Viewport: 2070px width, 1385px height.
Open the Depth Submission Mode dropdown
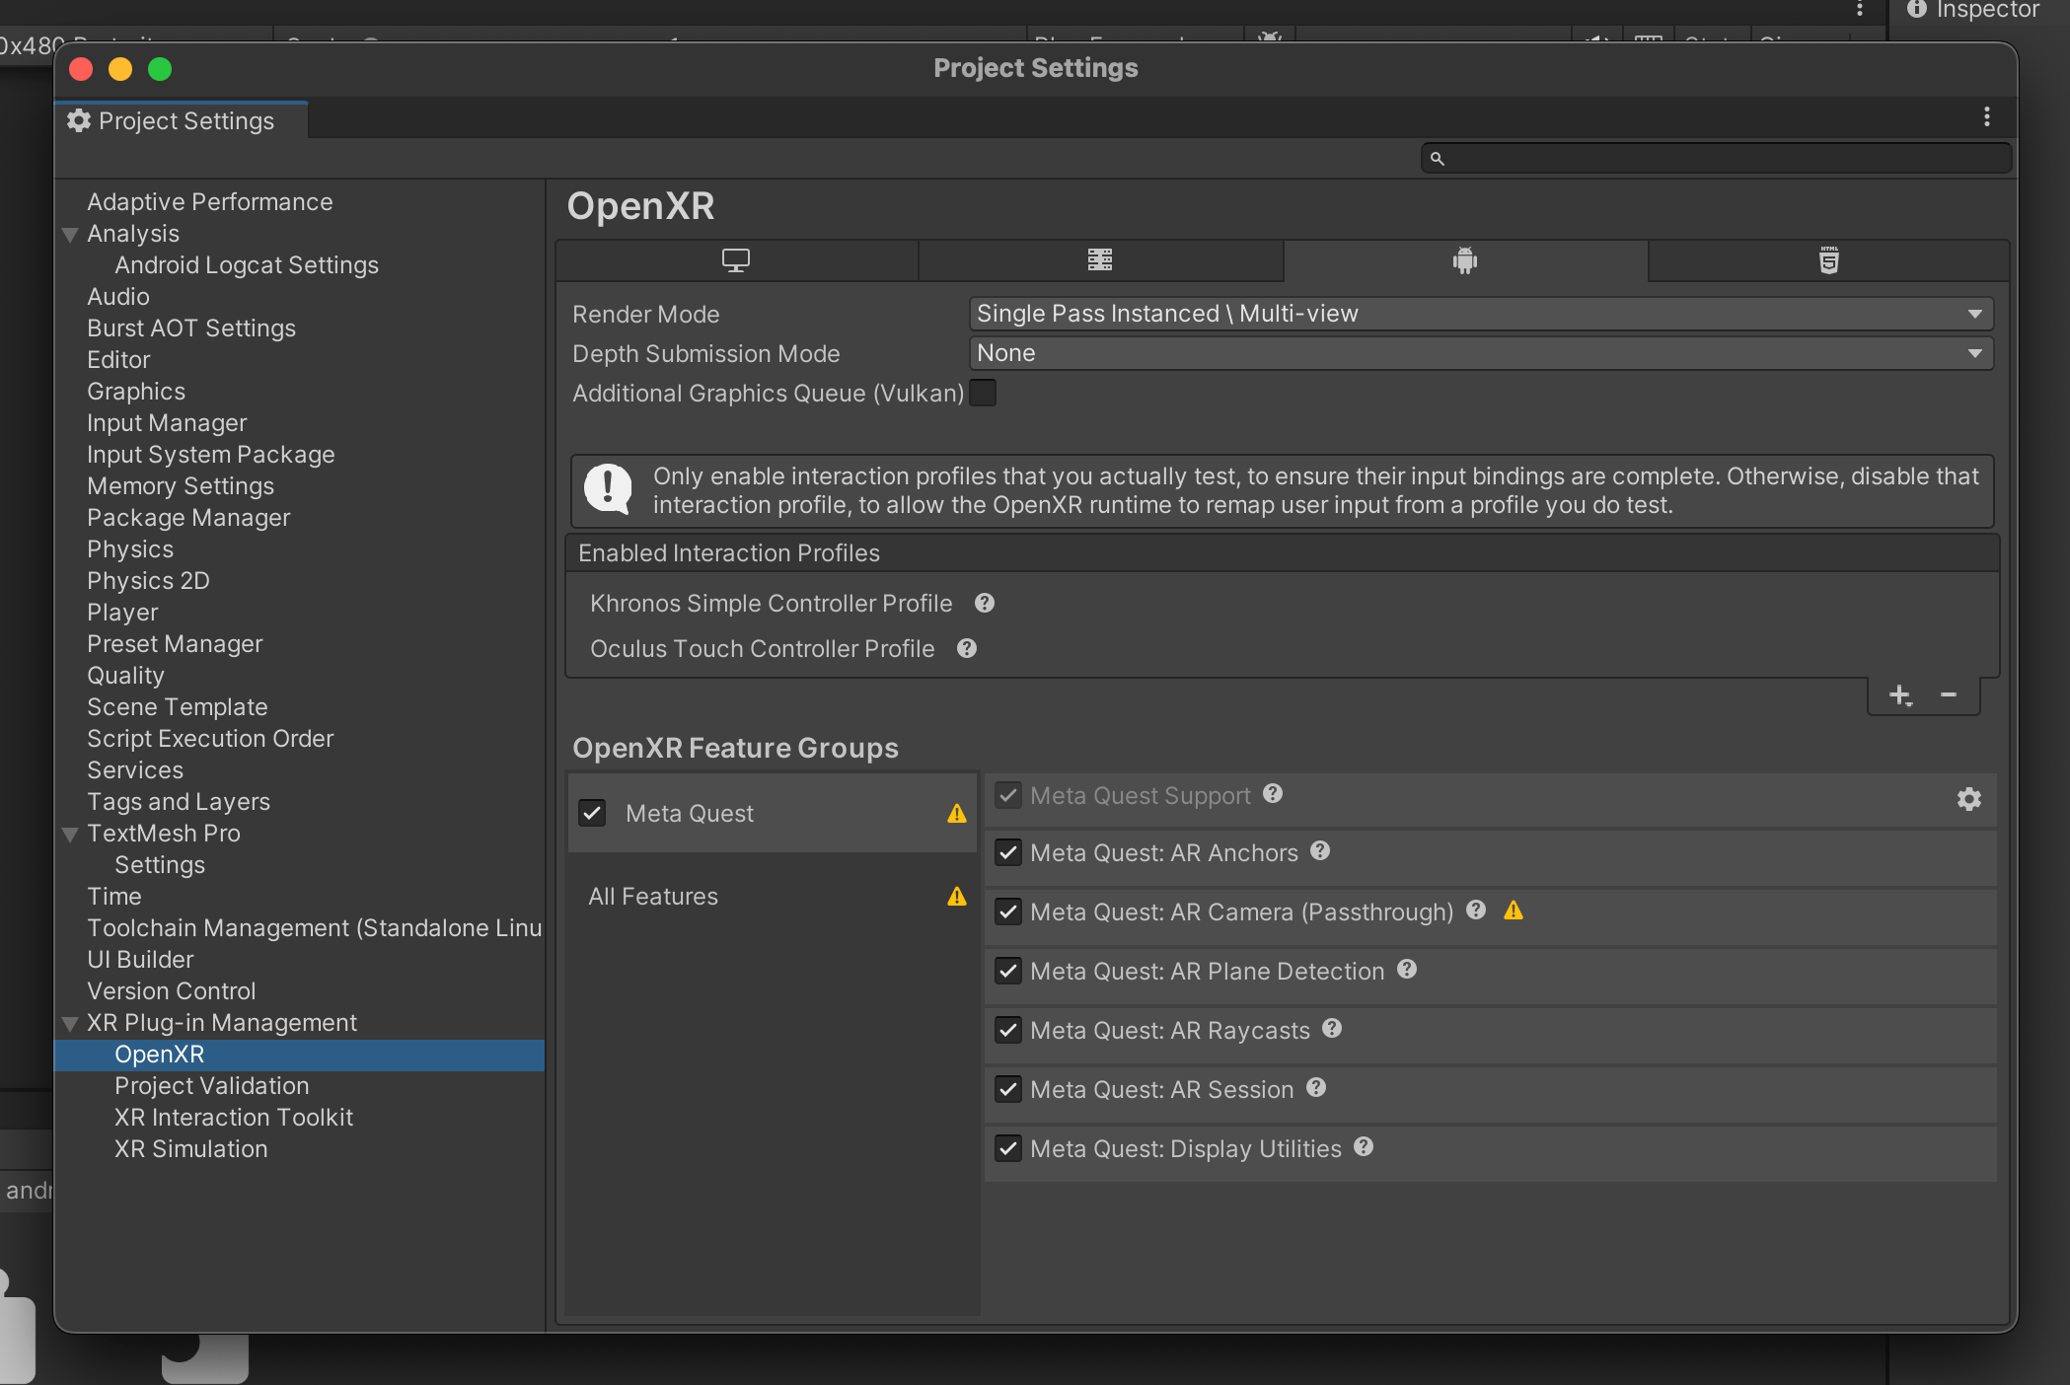[1479, 353]
